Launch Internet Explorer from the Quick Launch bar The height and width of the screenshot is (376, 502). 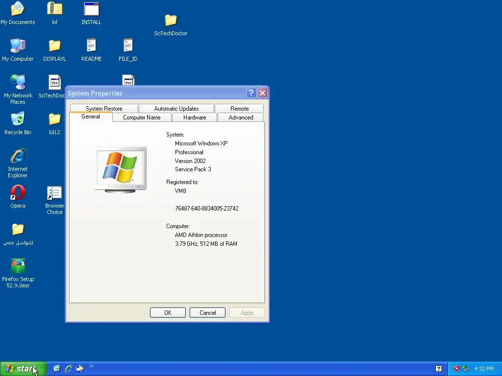click(69, 369)
